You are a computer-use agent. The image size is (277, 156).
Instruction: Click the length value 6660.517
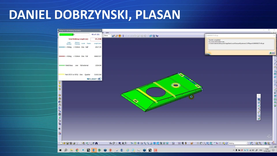[98, 56]
